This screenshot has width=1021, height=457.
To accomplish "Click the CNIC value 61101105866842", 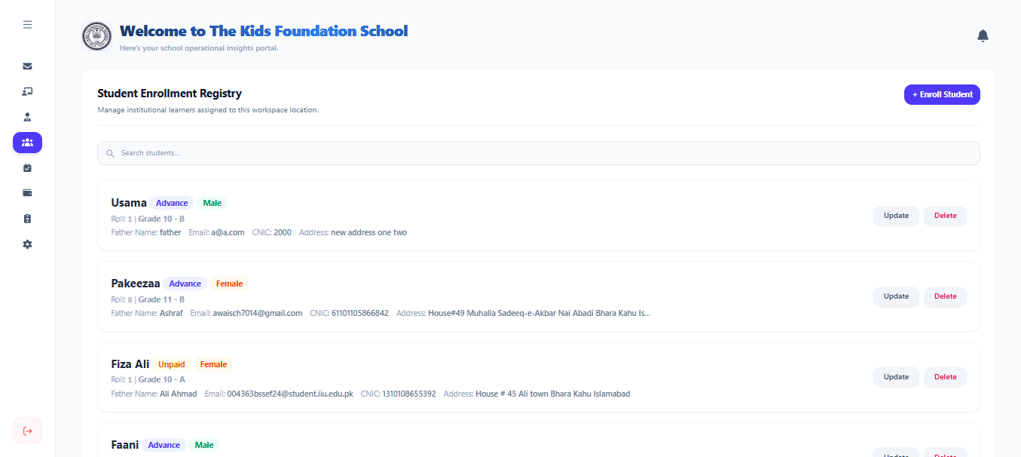I will (360, 313).
